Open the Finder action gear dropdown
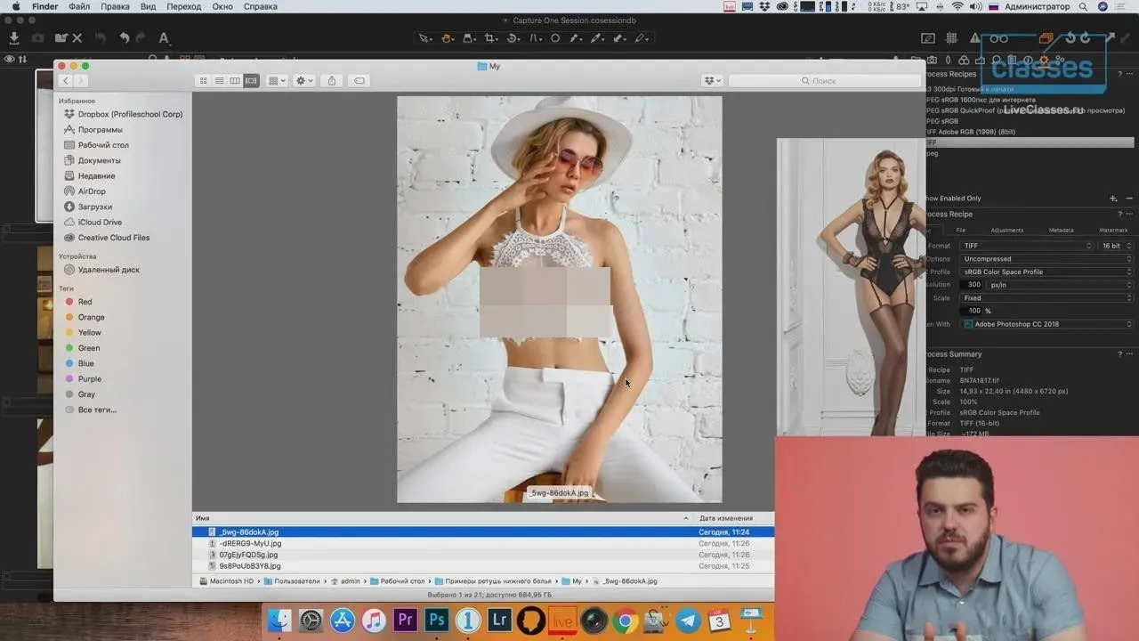This screenshot has height=641, width=1139. point(304,81)
